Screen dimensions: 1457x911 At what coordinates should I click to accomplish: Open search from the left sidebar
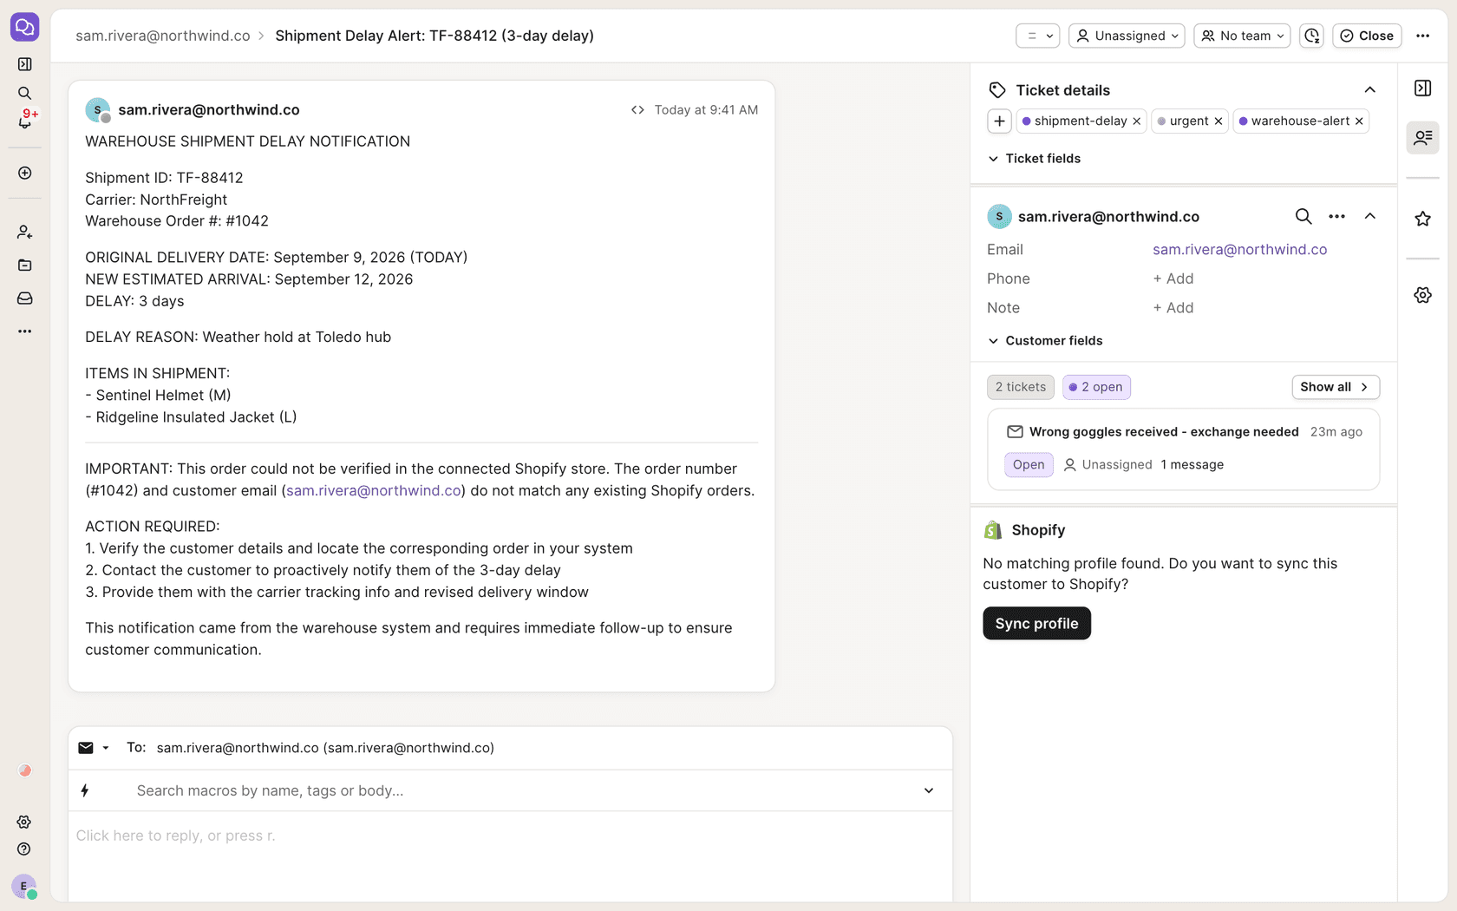[x=25, y=93]
